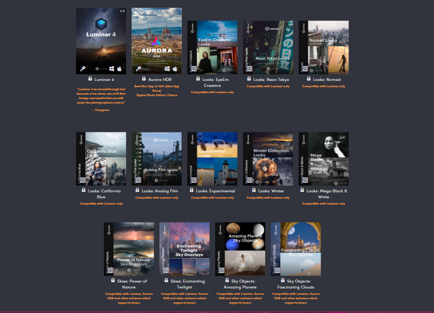Select the Neon Tokyo Looks cover image
Viewport: 434px width, 313px height.
268,48
